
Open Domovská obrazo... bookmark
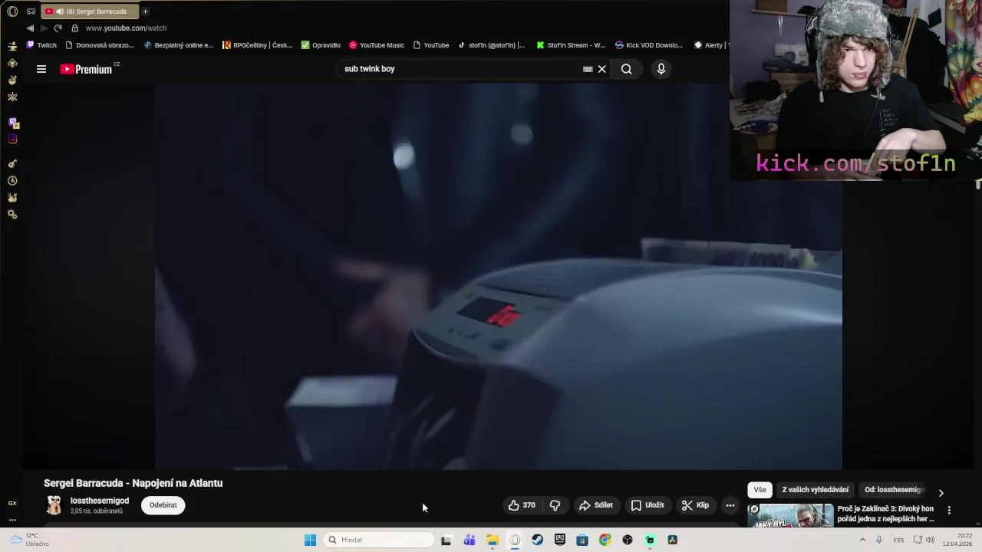click(x=100, y=45)
